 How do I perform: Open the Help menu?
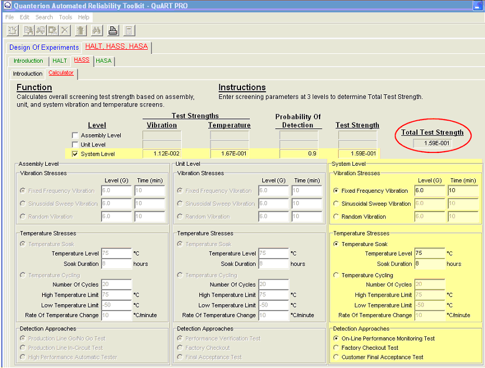(x=83, y=18)
